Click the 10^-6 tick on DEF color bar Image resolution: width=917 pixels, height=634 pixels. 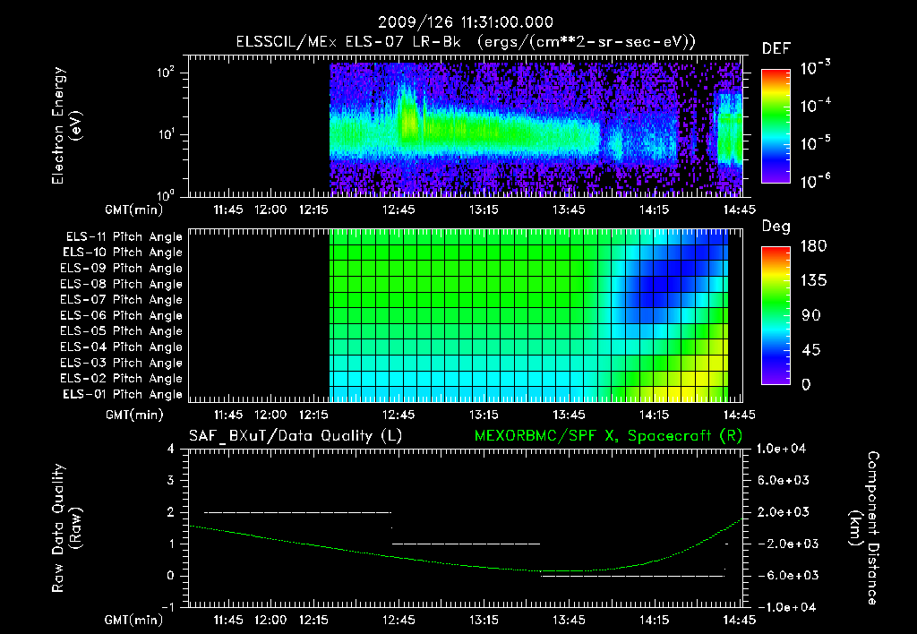(x=815, y=181)
